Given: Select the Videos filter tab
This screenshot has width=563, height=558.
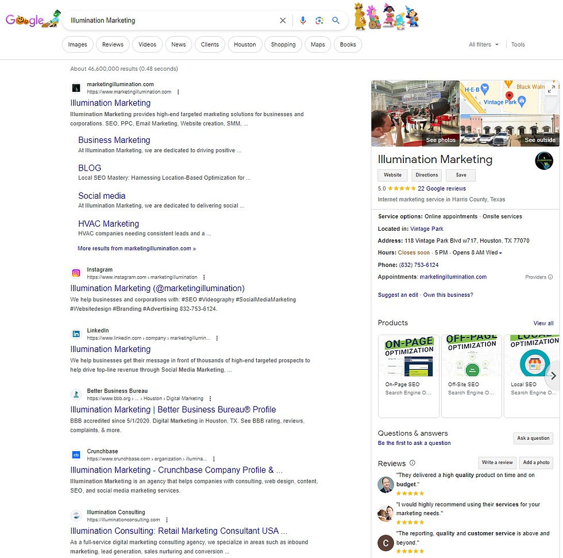Looking at the screenshot, I should [147, 45].
